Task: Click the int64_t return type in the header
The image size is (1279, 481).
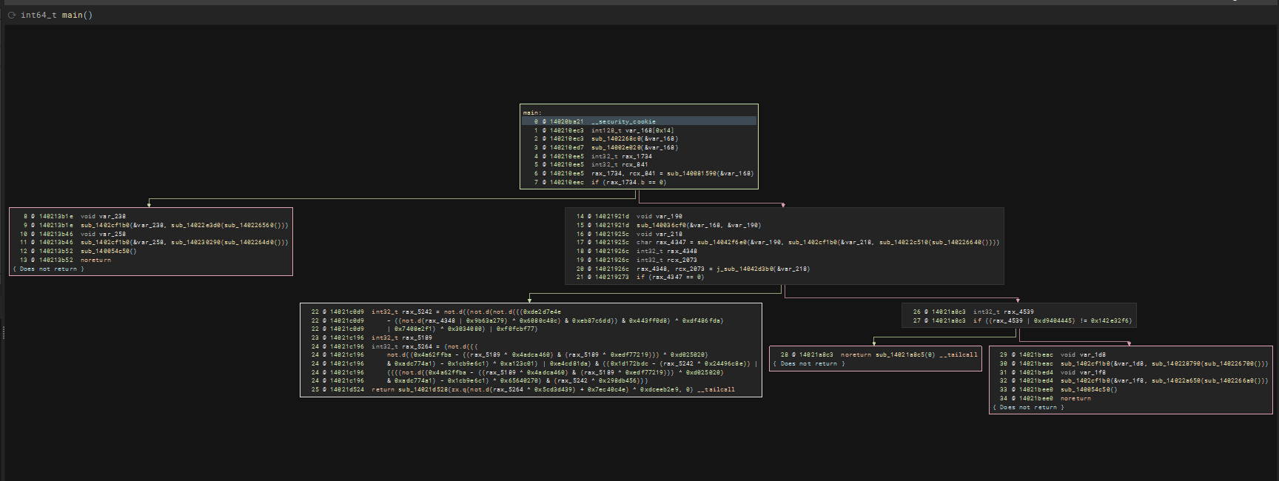Action: click(38, 15)
